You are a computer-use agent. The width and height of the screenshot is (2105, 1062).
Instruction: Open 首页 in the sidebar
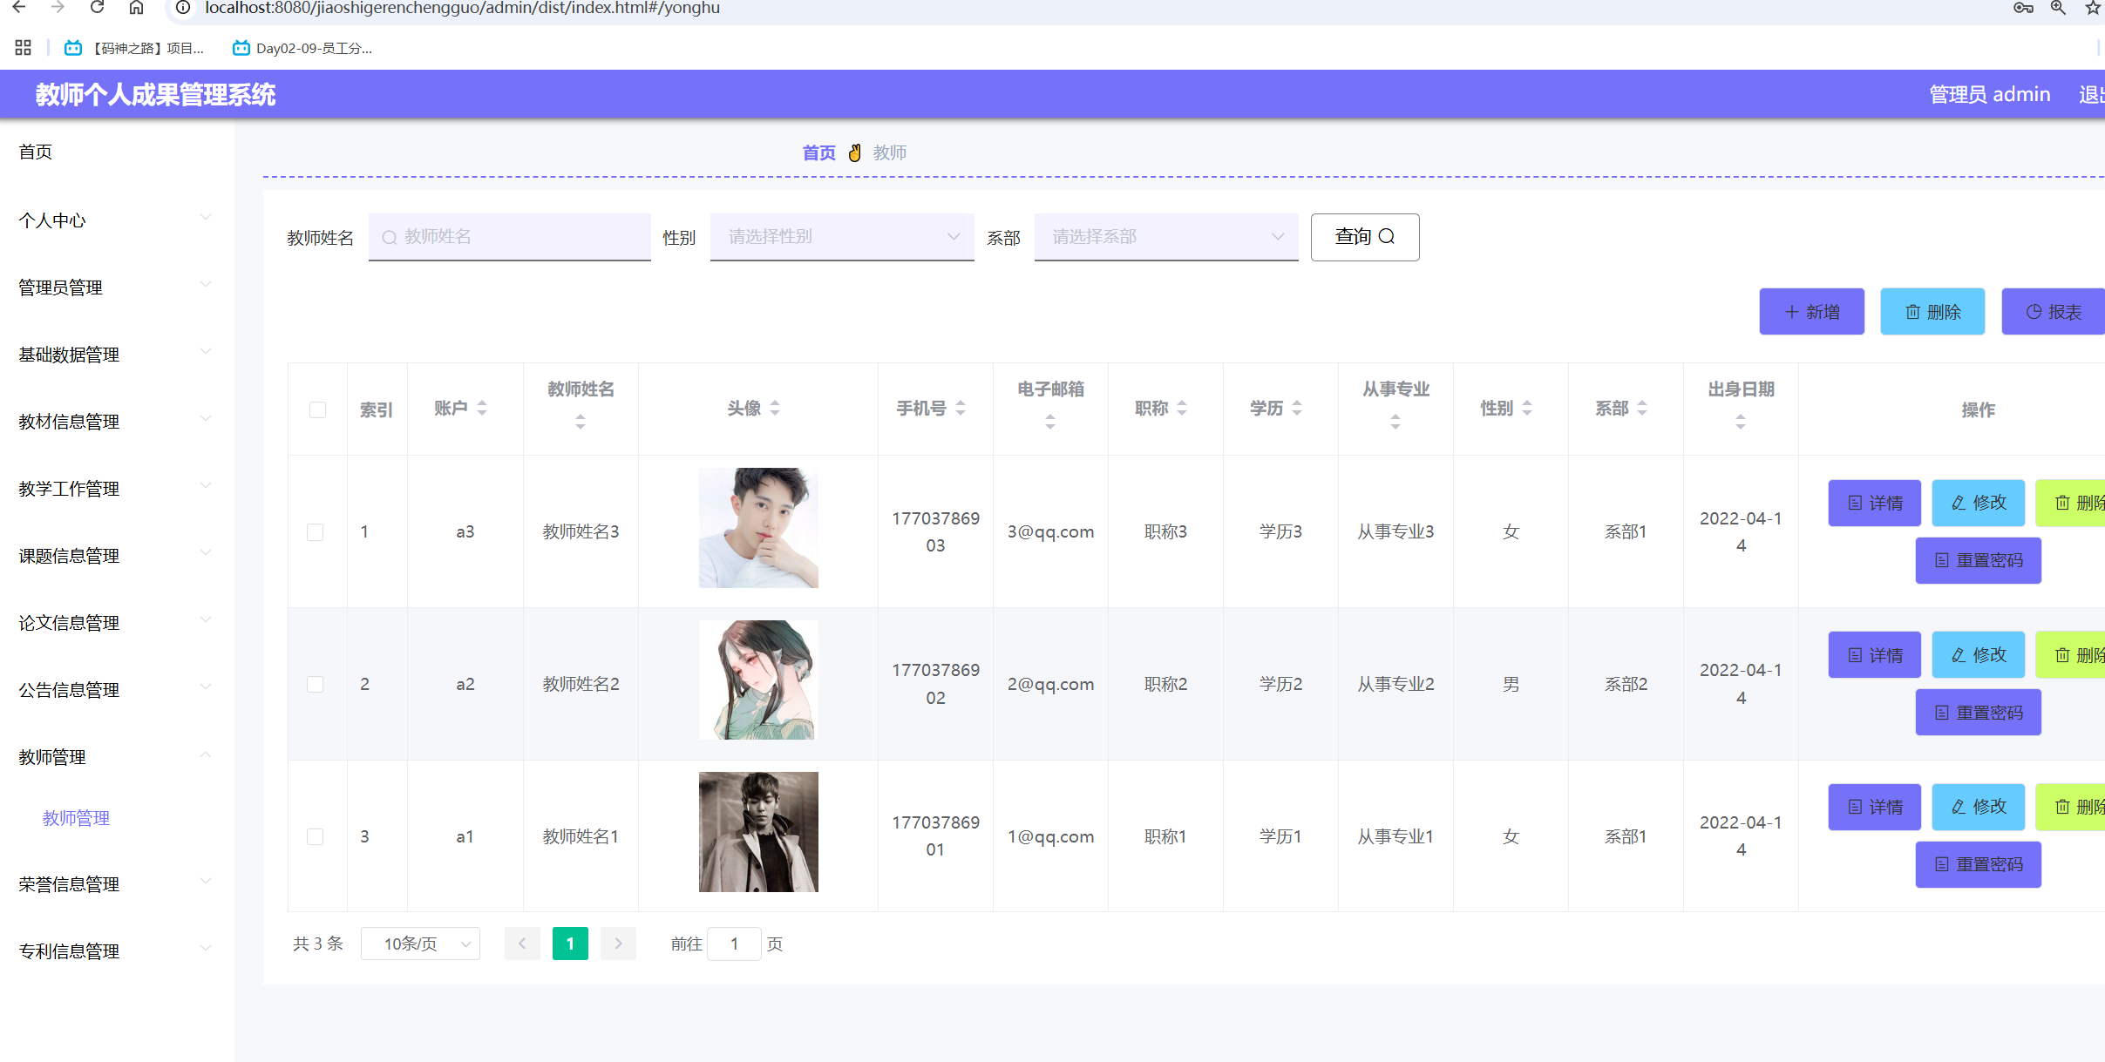point(36,152)
